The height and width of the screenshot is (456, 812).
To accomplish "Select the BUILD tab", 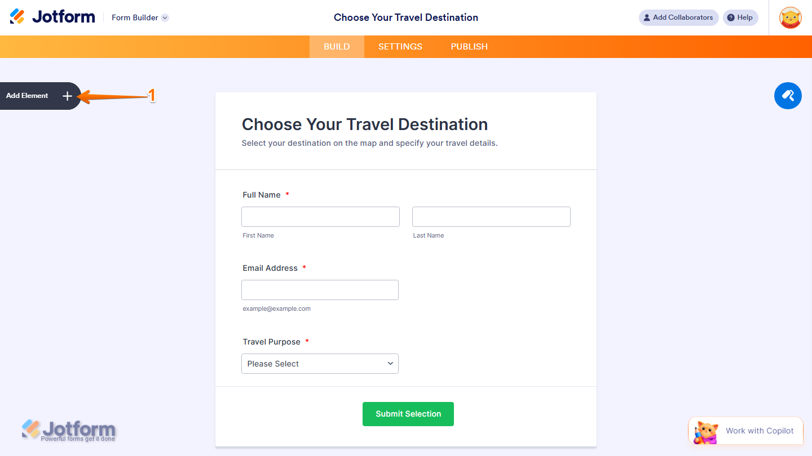I will [x=337, y=47].
